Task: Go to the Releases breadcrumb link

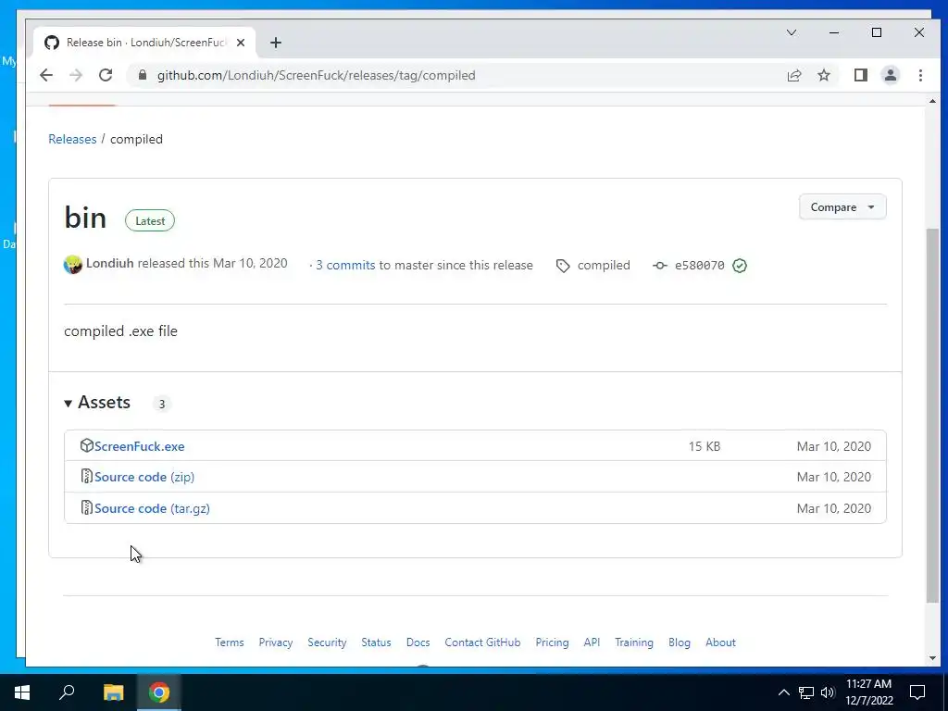Action: (72, 139)
